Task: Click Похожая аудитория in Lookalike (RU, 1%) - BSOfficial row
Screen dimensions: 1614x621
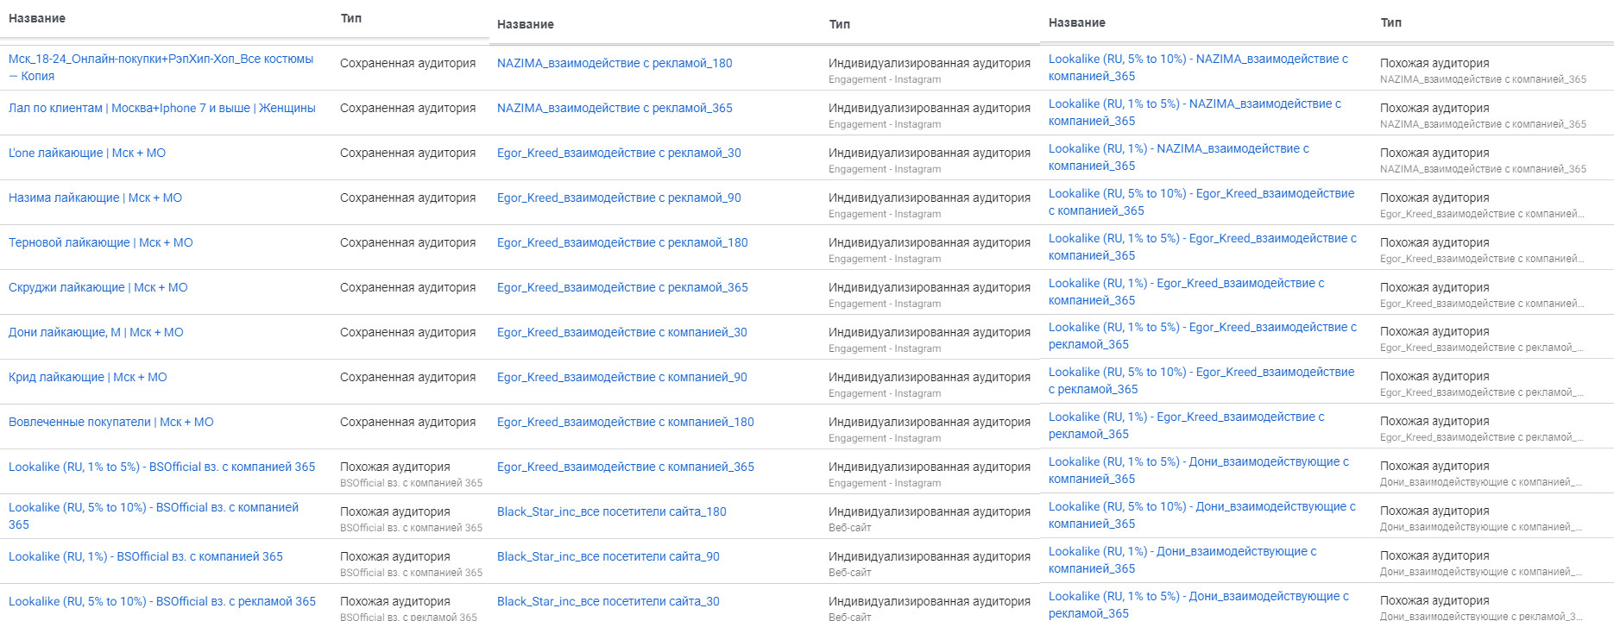Action: (395, 556)
